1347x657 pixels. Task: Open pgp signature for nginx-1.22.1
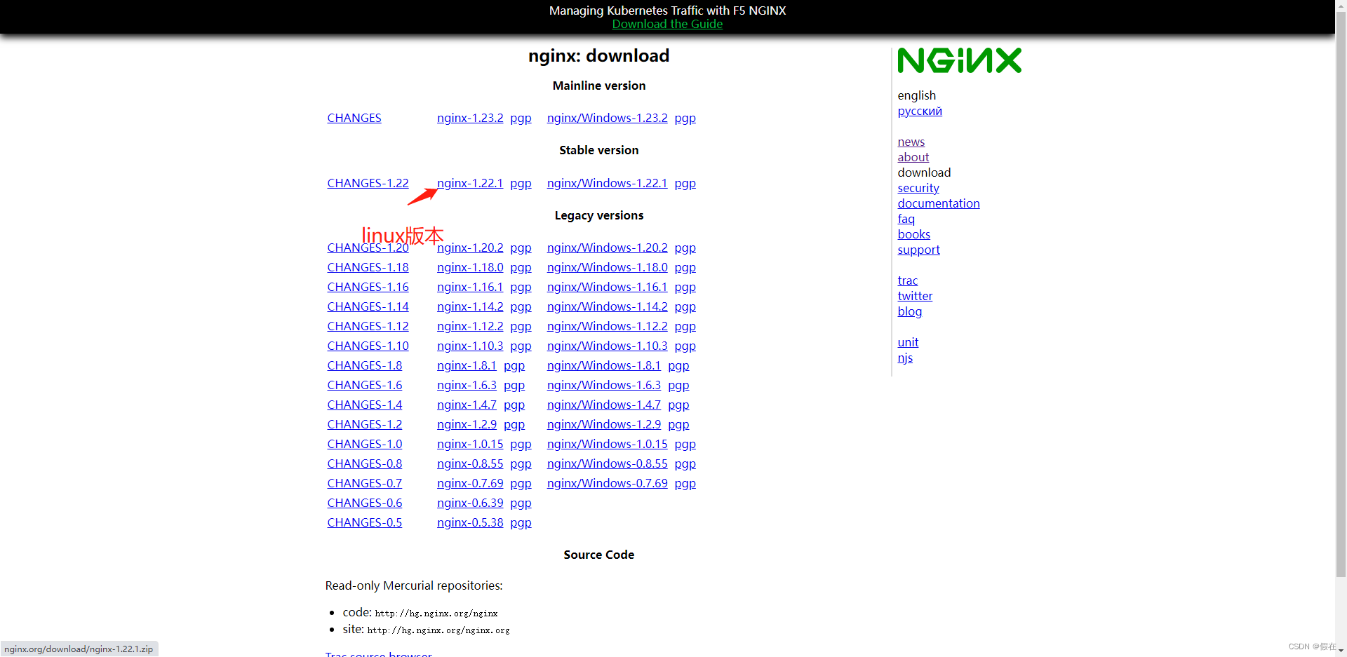click(521, 183)
